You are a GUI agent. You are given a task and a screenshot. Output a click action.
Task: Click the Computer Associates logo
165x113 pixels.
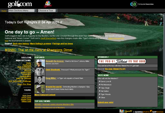coord(142,4)
